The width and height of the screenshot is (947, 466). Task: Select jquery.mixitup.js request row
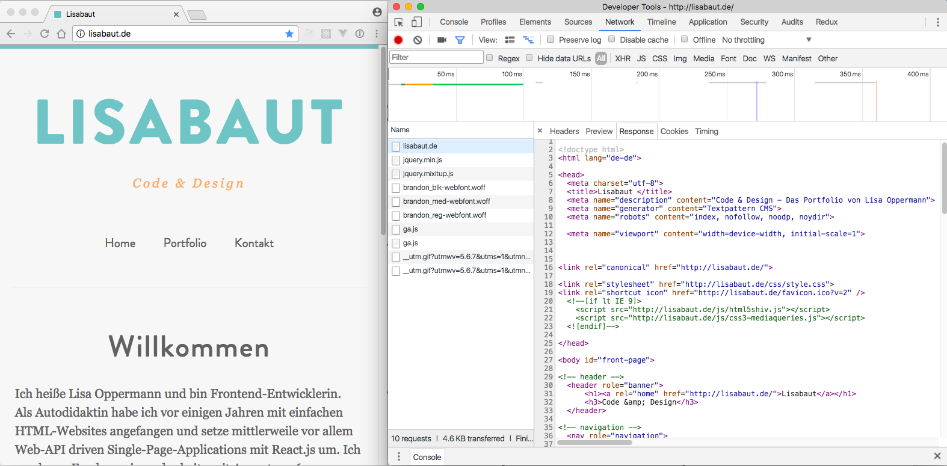click(461, 174)
